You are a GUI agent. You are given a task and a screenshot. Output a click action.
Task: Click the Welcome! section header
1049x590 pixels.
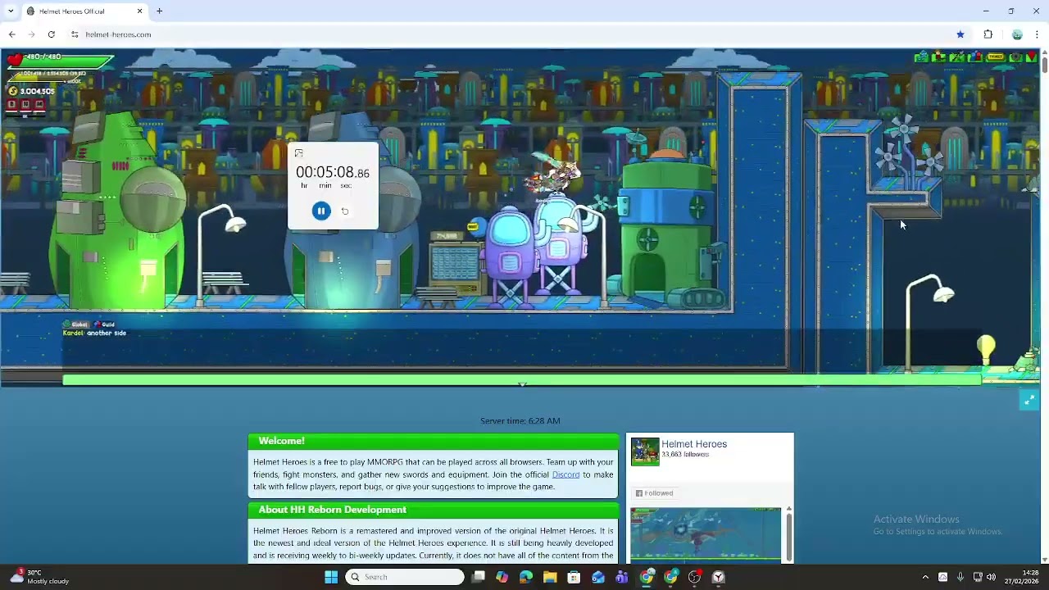(x=434, y=441)
